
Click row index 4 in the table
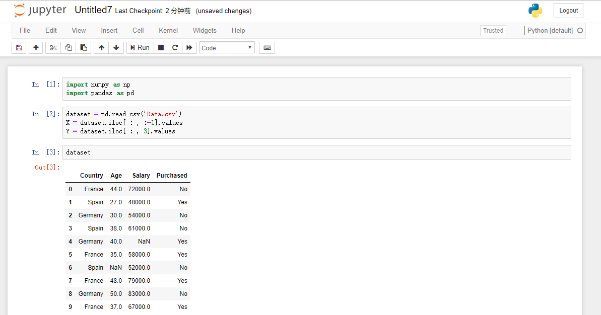pos(70,242)
